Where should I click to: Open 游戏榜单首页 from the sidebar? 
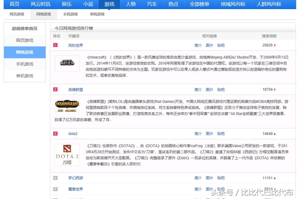click(24, 29)
